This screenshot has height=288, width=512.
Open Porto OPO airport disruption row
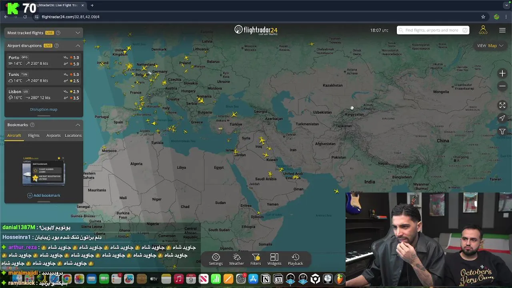44,60
